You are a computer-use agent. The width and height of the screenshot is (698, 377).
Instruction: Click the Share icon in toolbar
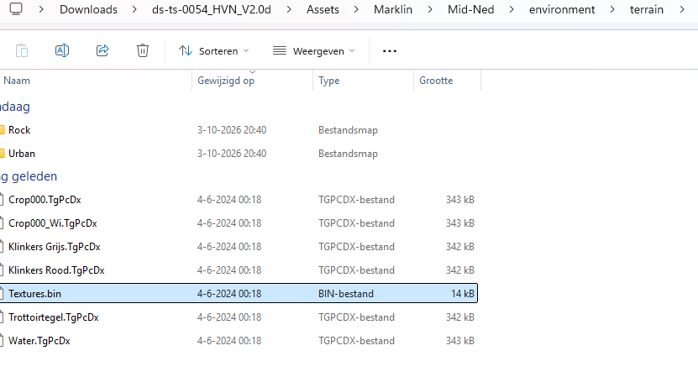pyautogui.click(x=102, y=50)
